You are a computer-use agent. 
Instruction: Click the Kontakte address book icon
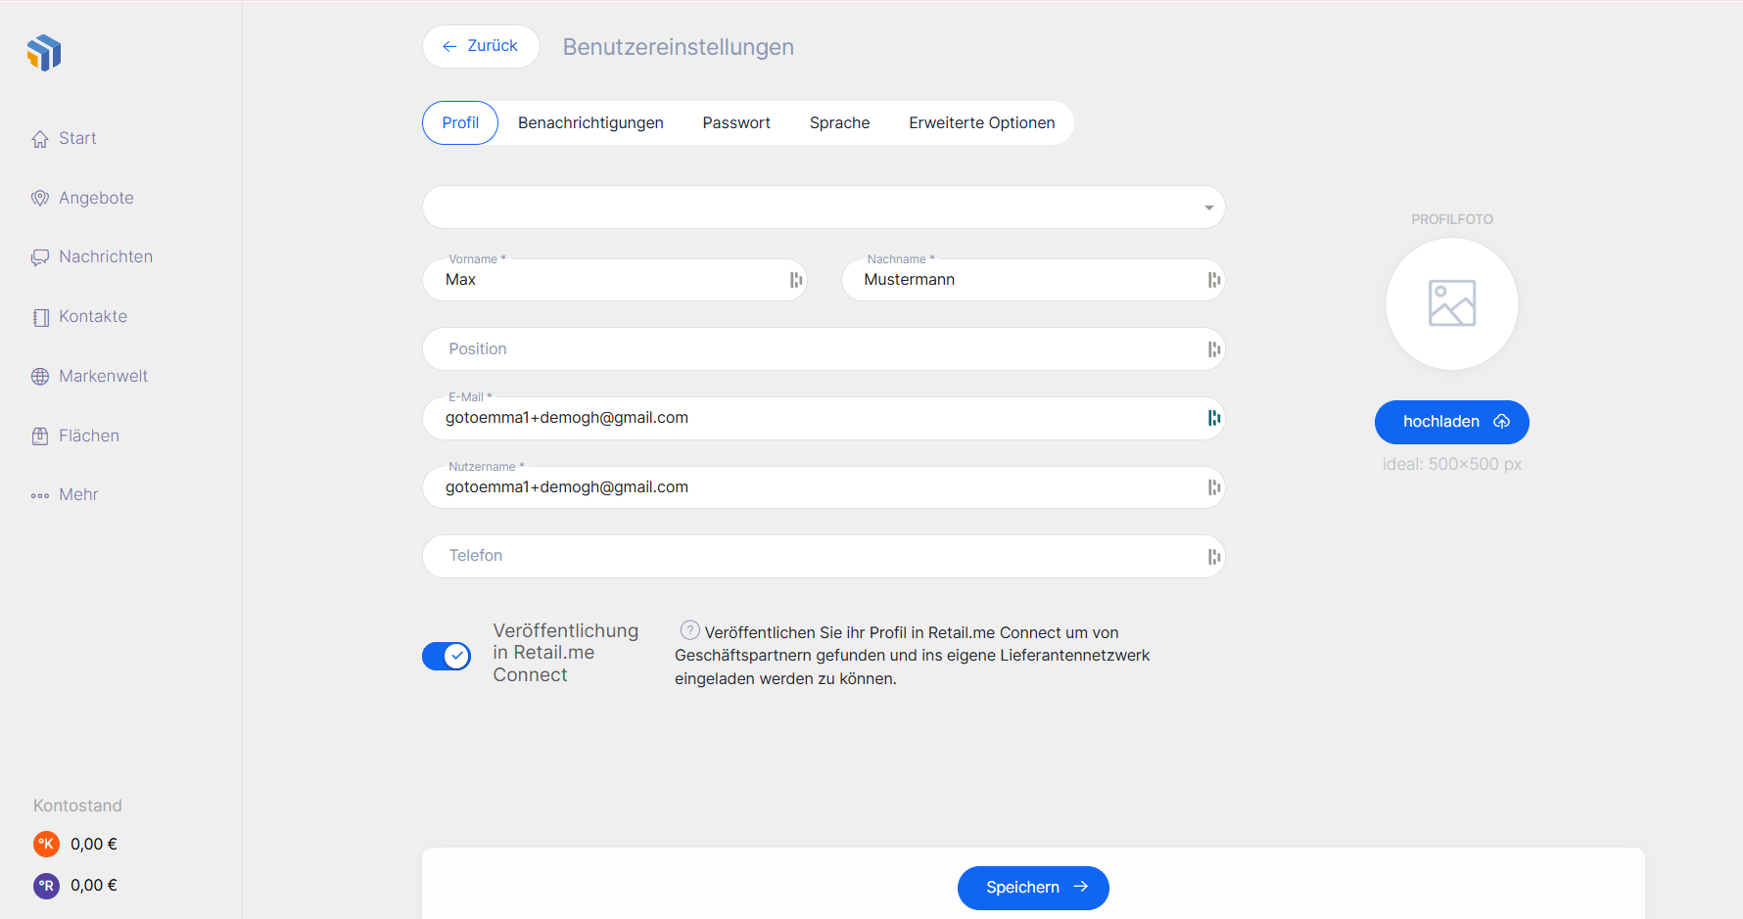point(40,317)
